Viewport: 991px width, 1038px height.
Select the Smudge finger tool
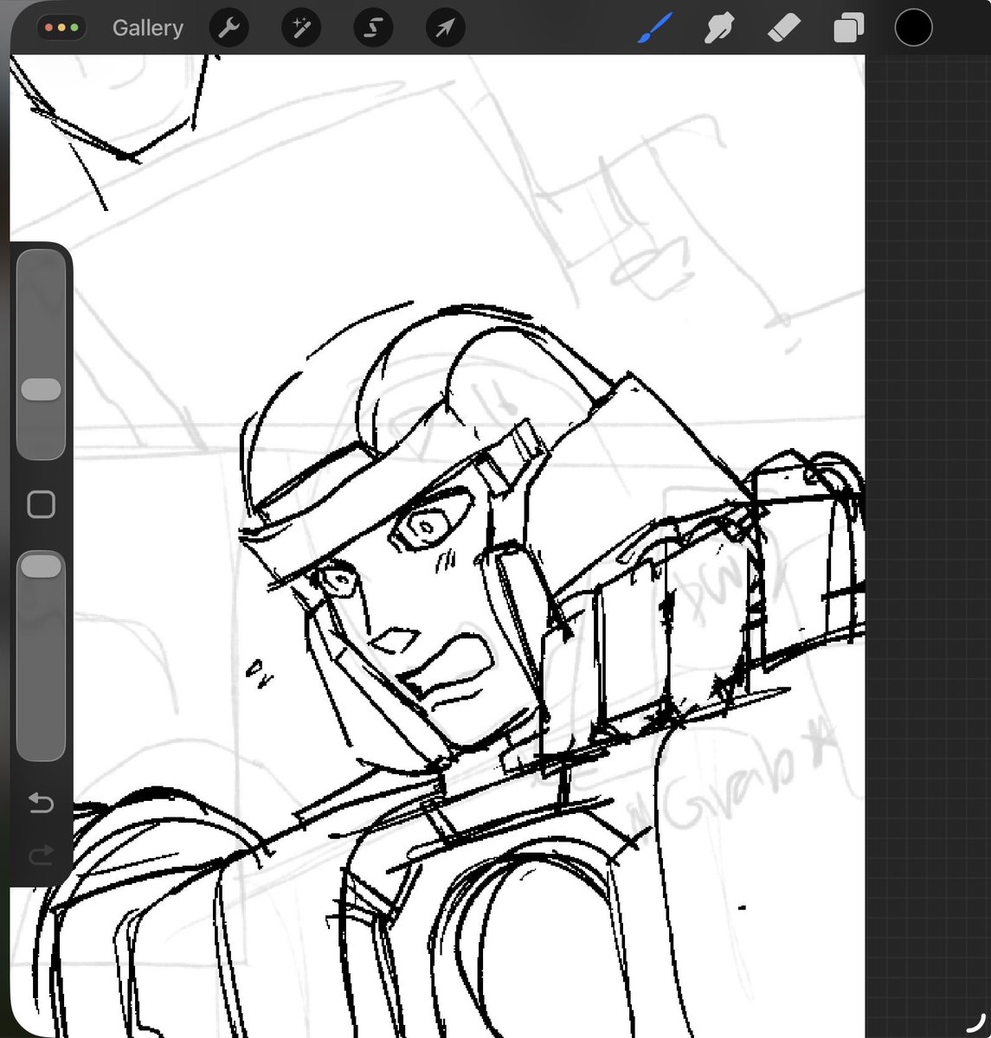[x=720, y=28]
